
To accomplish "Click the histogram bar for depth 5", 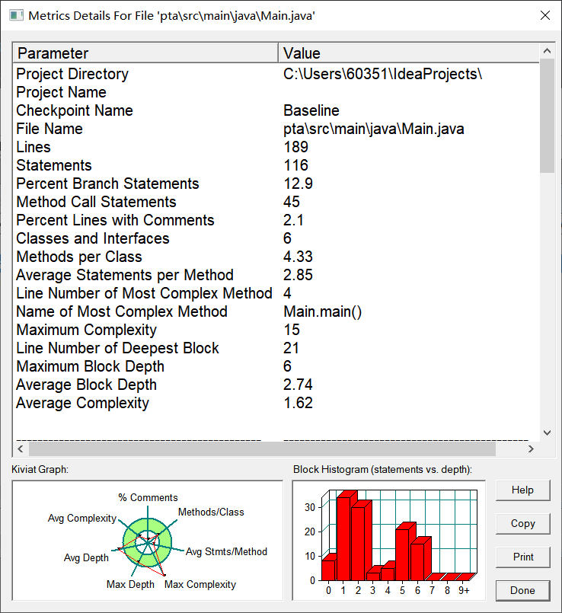I will [403, 554].
